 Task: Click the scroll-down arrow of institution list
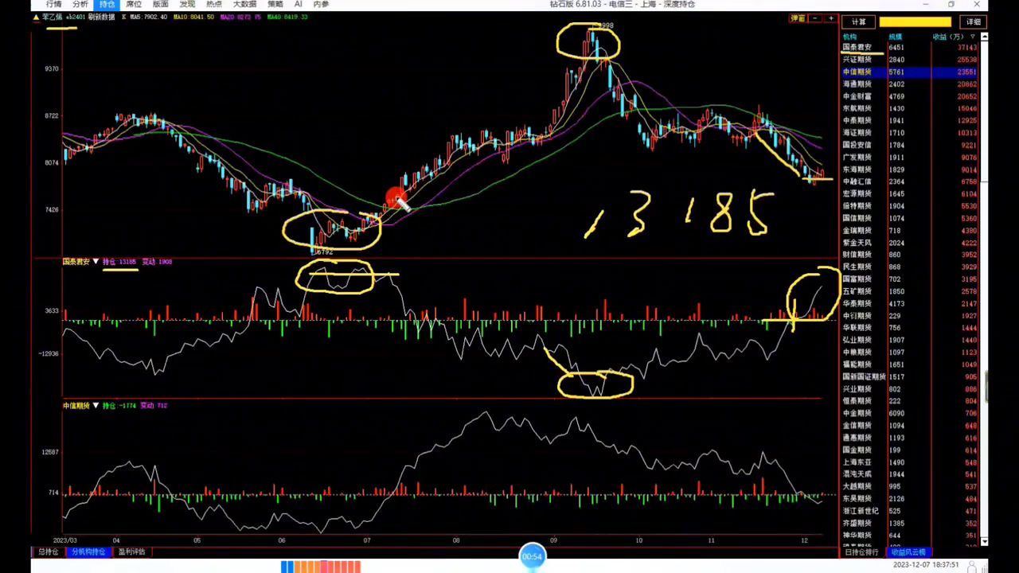(985, 542)
